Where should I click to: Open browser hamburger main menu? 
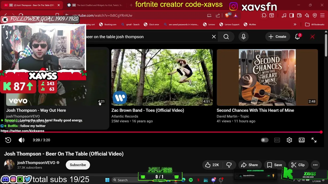click(x=322, y=15)
